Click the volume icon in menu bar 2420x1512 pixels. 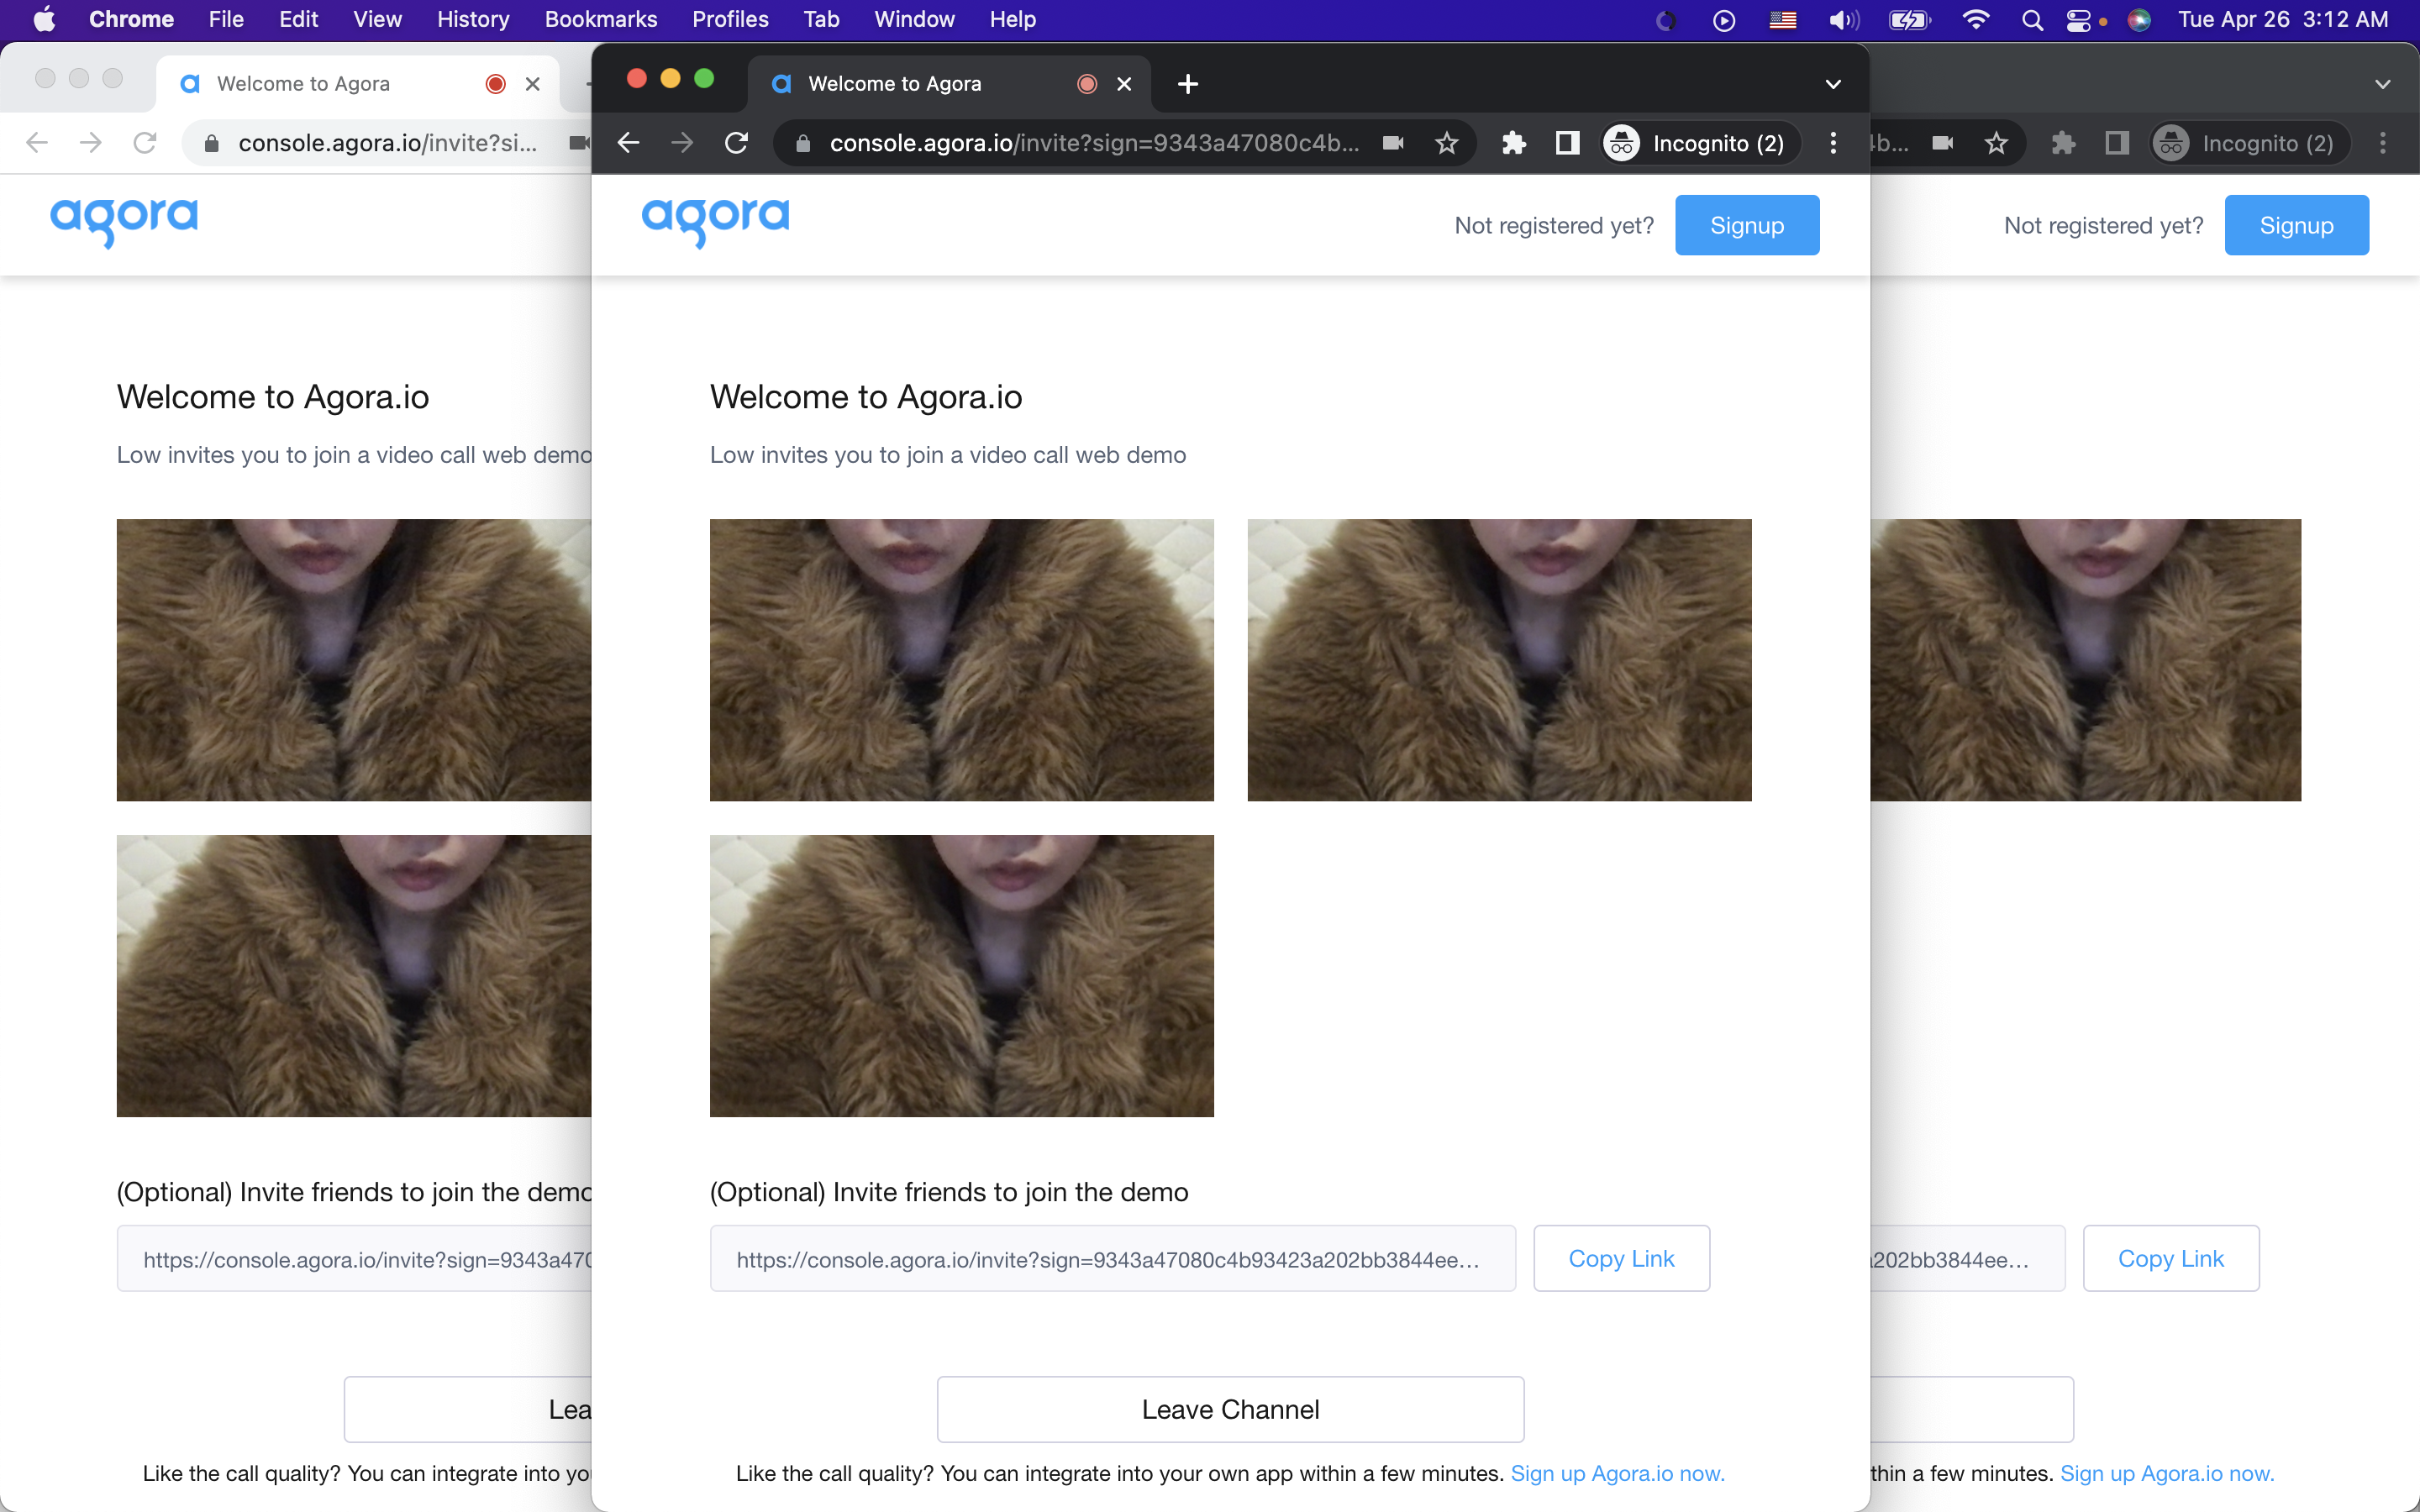pos(1843,20)
